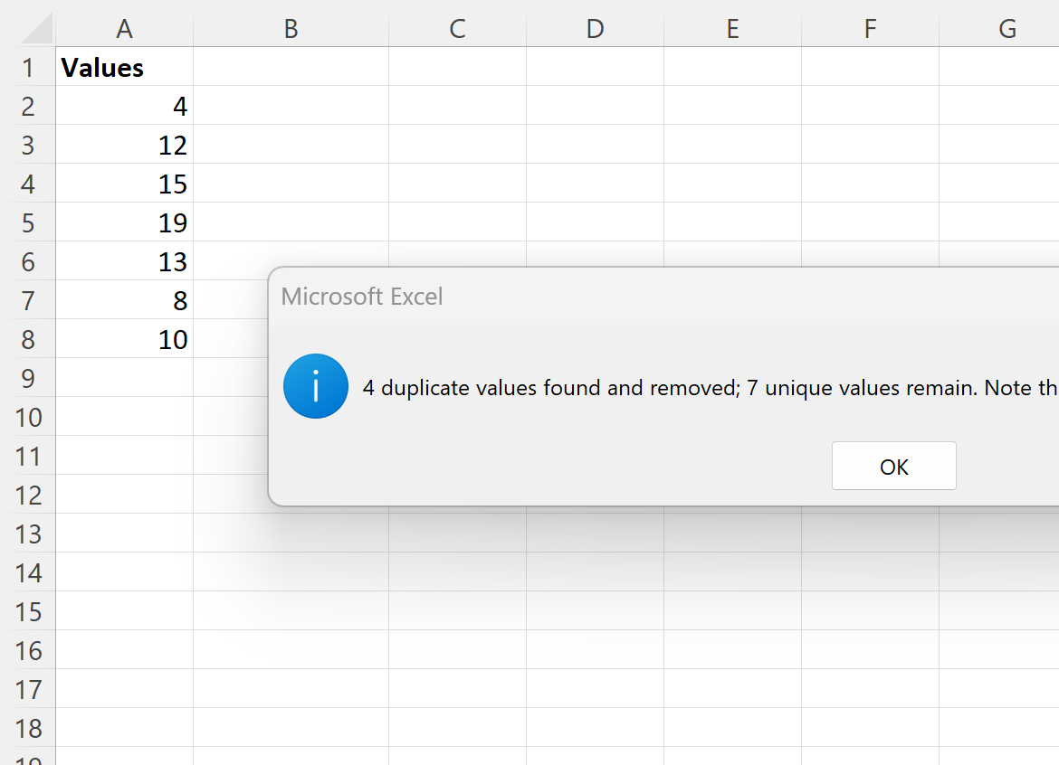Image resolution: width=1059 pixels, height=765 pixels.
Task: Select column B header
Action: pos(291,28)
